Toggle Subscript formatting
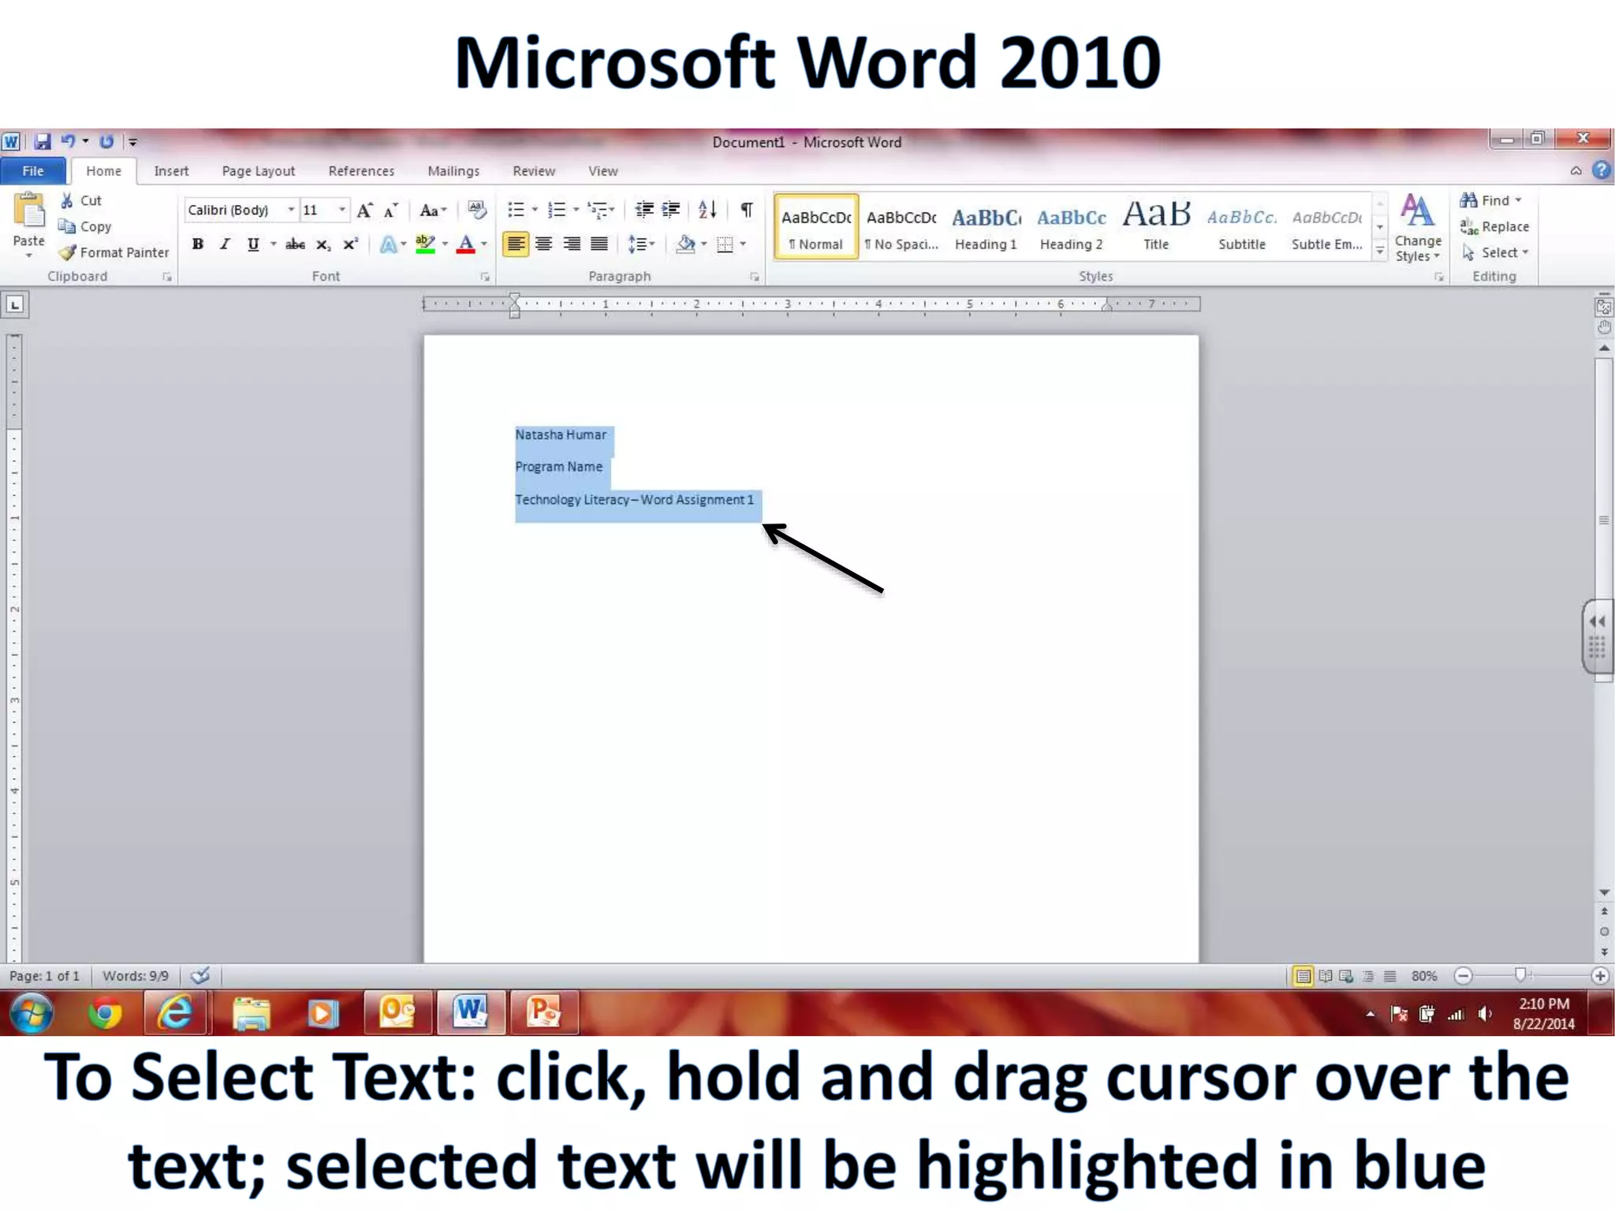 (x=323, y=244)
